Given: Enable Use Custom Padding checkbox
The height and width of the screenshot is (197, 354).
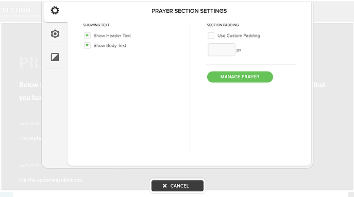Looking at the screenshot, I should click(x=211, y=35).
